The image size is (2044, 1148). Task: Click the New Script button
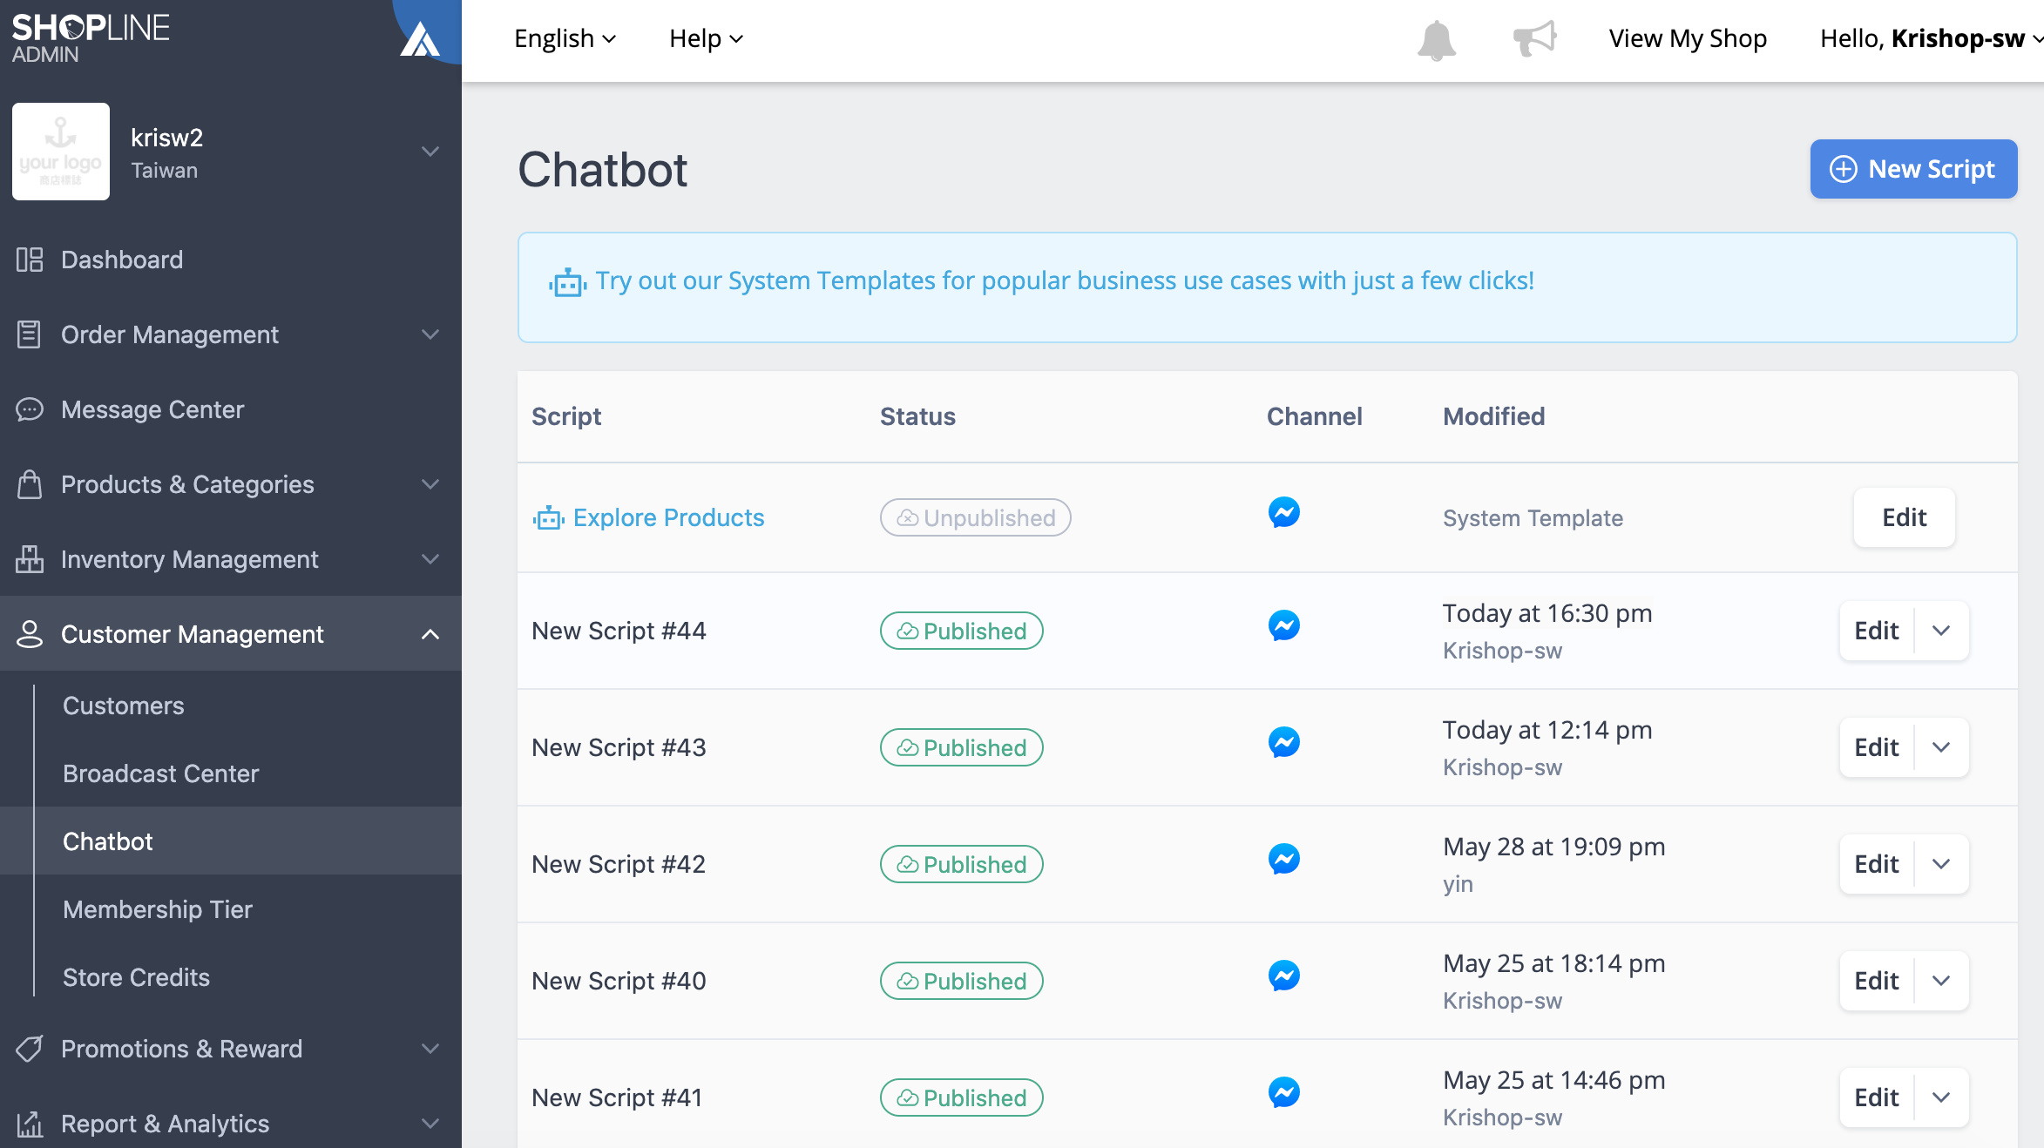pos(1913,169)
